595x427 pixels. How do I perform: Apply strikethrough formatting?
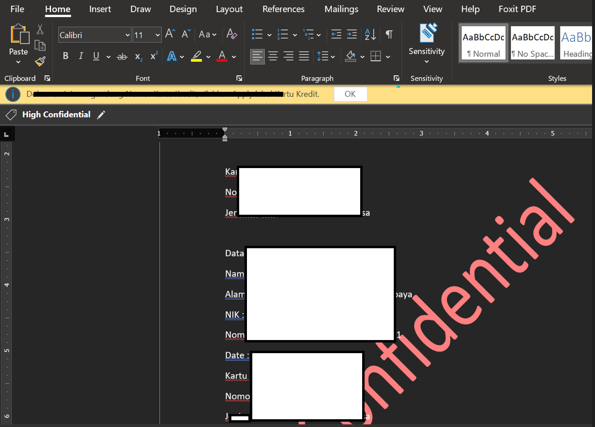(122, 57)
